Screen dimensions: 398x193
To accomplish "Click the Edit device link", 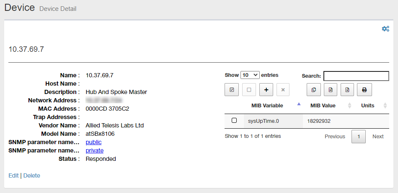I will pyautogui.click(x=13, y=175).
